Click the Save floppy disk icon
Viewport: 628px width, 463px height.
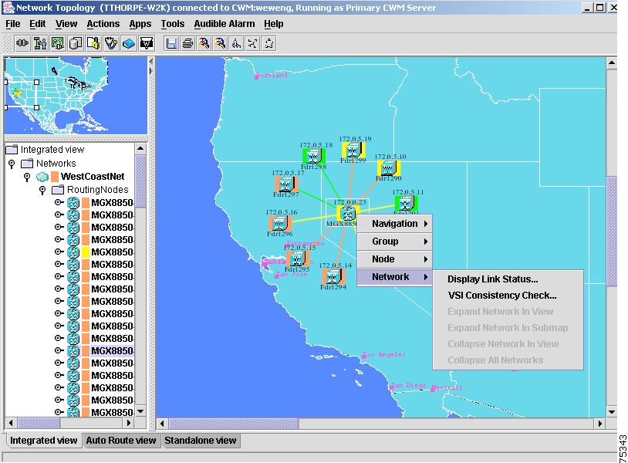click(171, 43)
